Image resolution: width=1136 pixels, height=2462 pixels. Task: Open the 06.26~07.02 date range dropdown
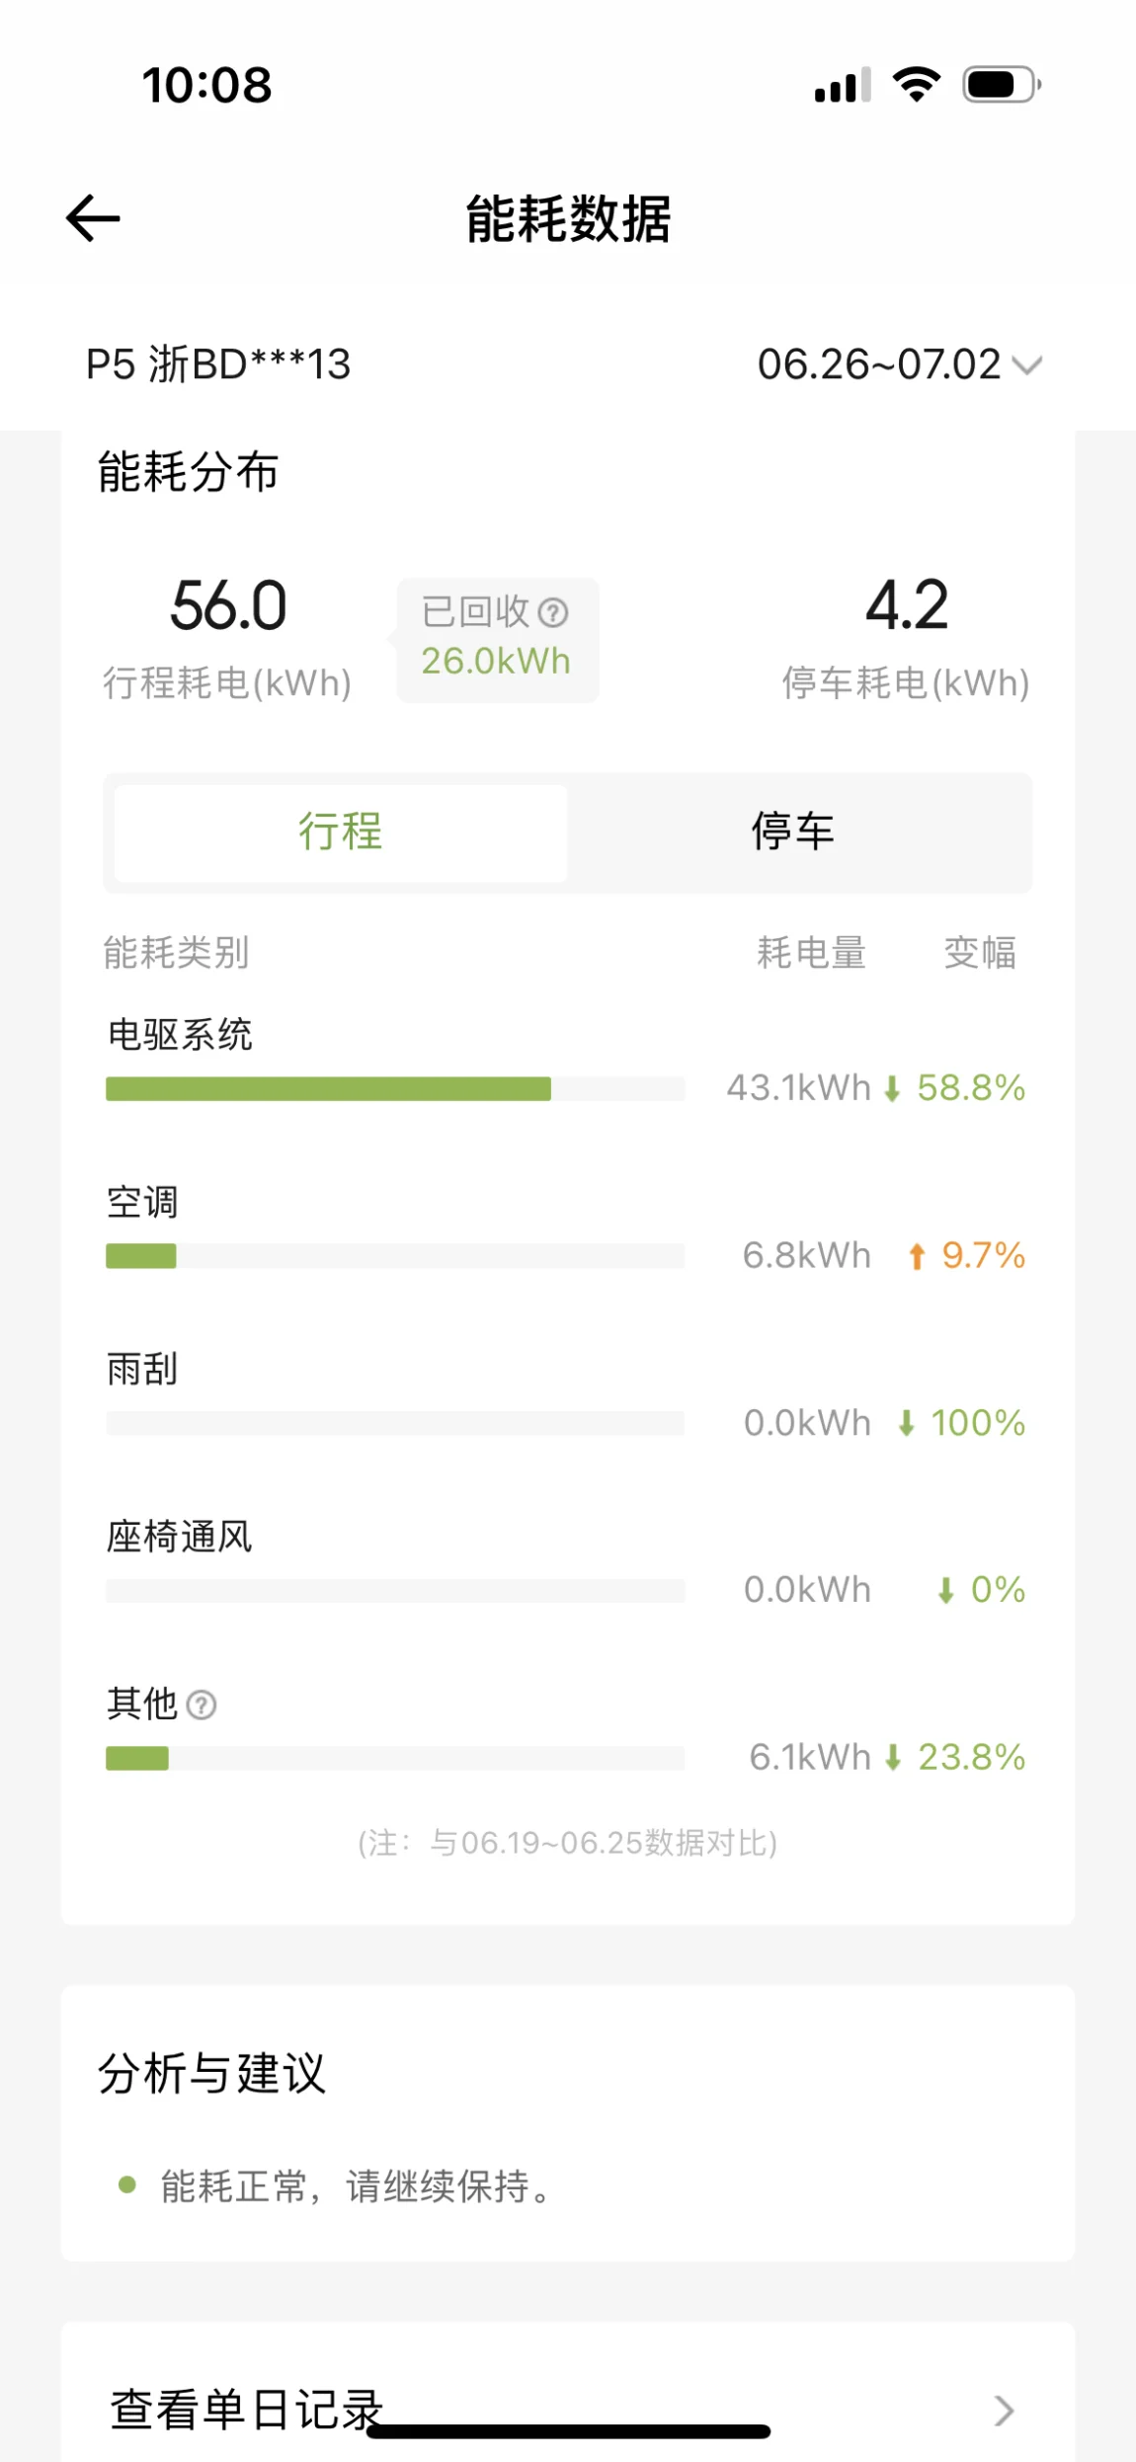point(899,364)
